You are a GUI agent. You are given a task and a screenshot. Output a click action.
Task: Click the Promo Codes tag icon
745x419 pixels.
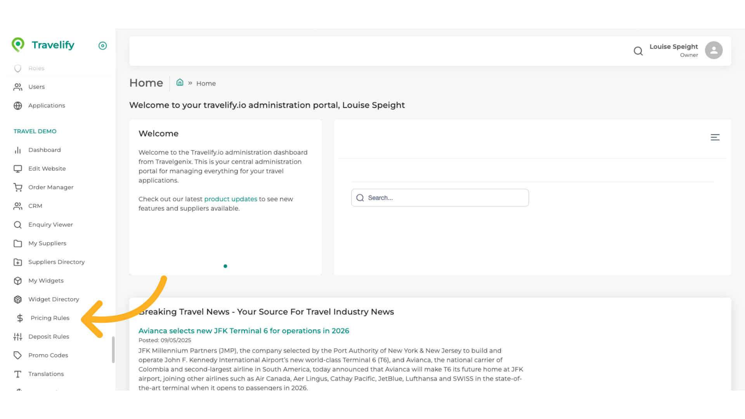[x=18, y=355]
